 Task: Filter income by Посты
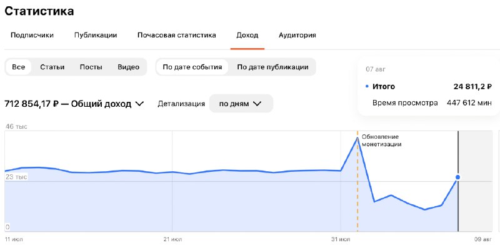pyautogui.click(x=91, y=67)
